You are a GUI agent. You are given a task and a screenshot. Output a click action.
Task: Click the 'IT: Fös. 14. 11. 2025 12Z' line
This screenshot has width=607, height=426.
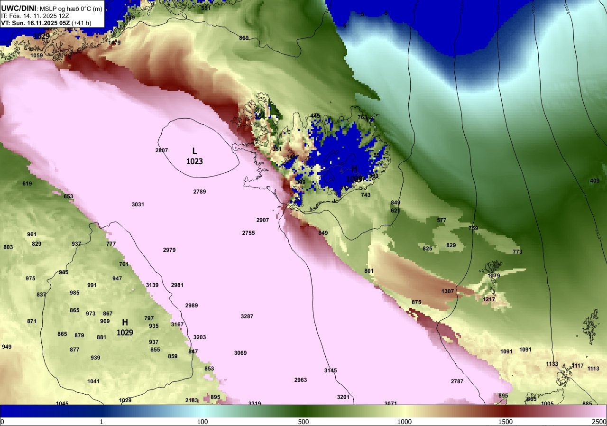34,16
